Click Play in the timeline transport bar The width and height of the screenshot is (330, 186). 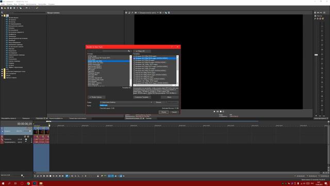click(x=44, y=176)
